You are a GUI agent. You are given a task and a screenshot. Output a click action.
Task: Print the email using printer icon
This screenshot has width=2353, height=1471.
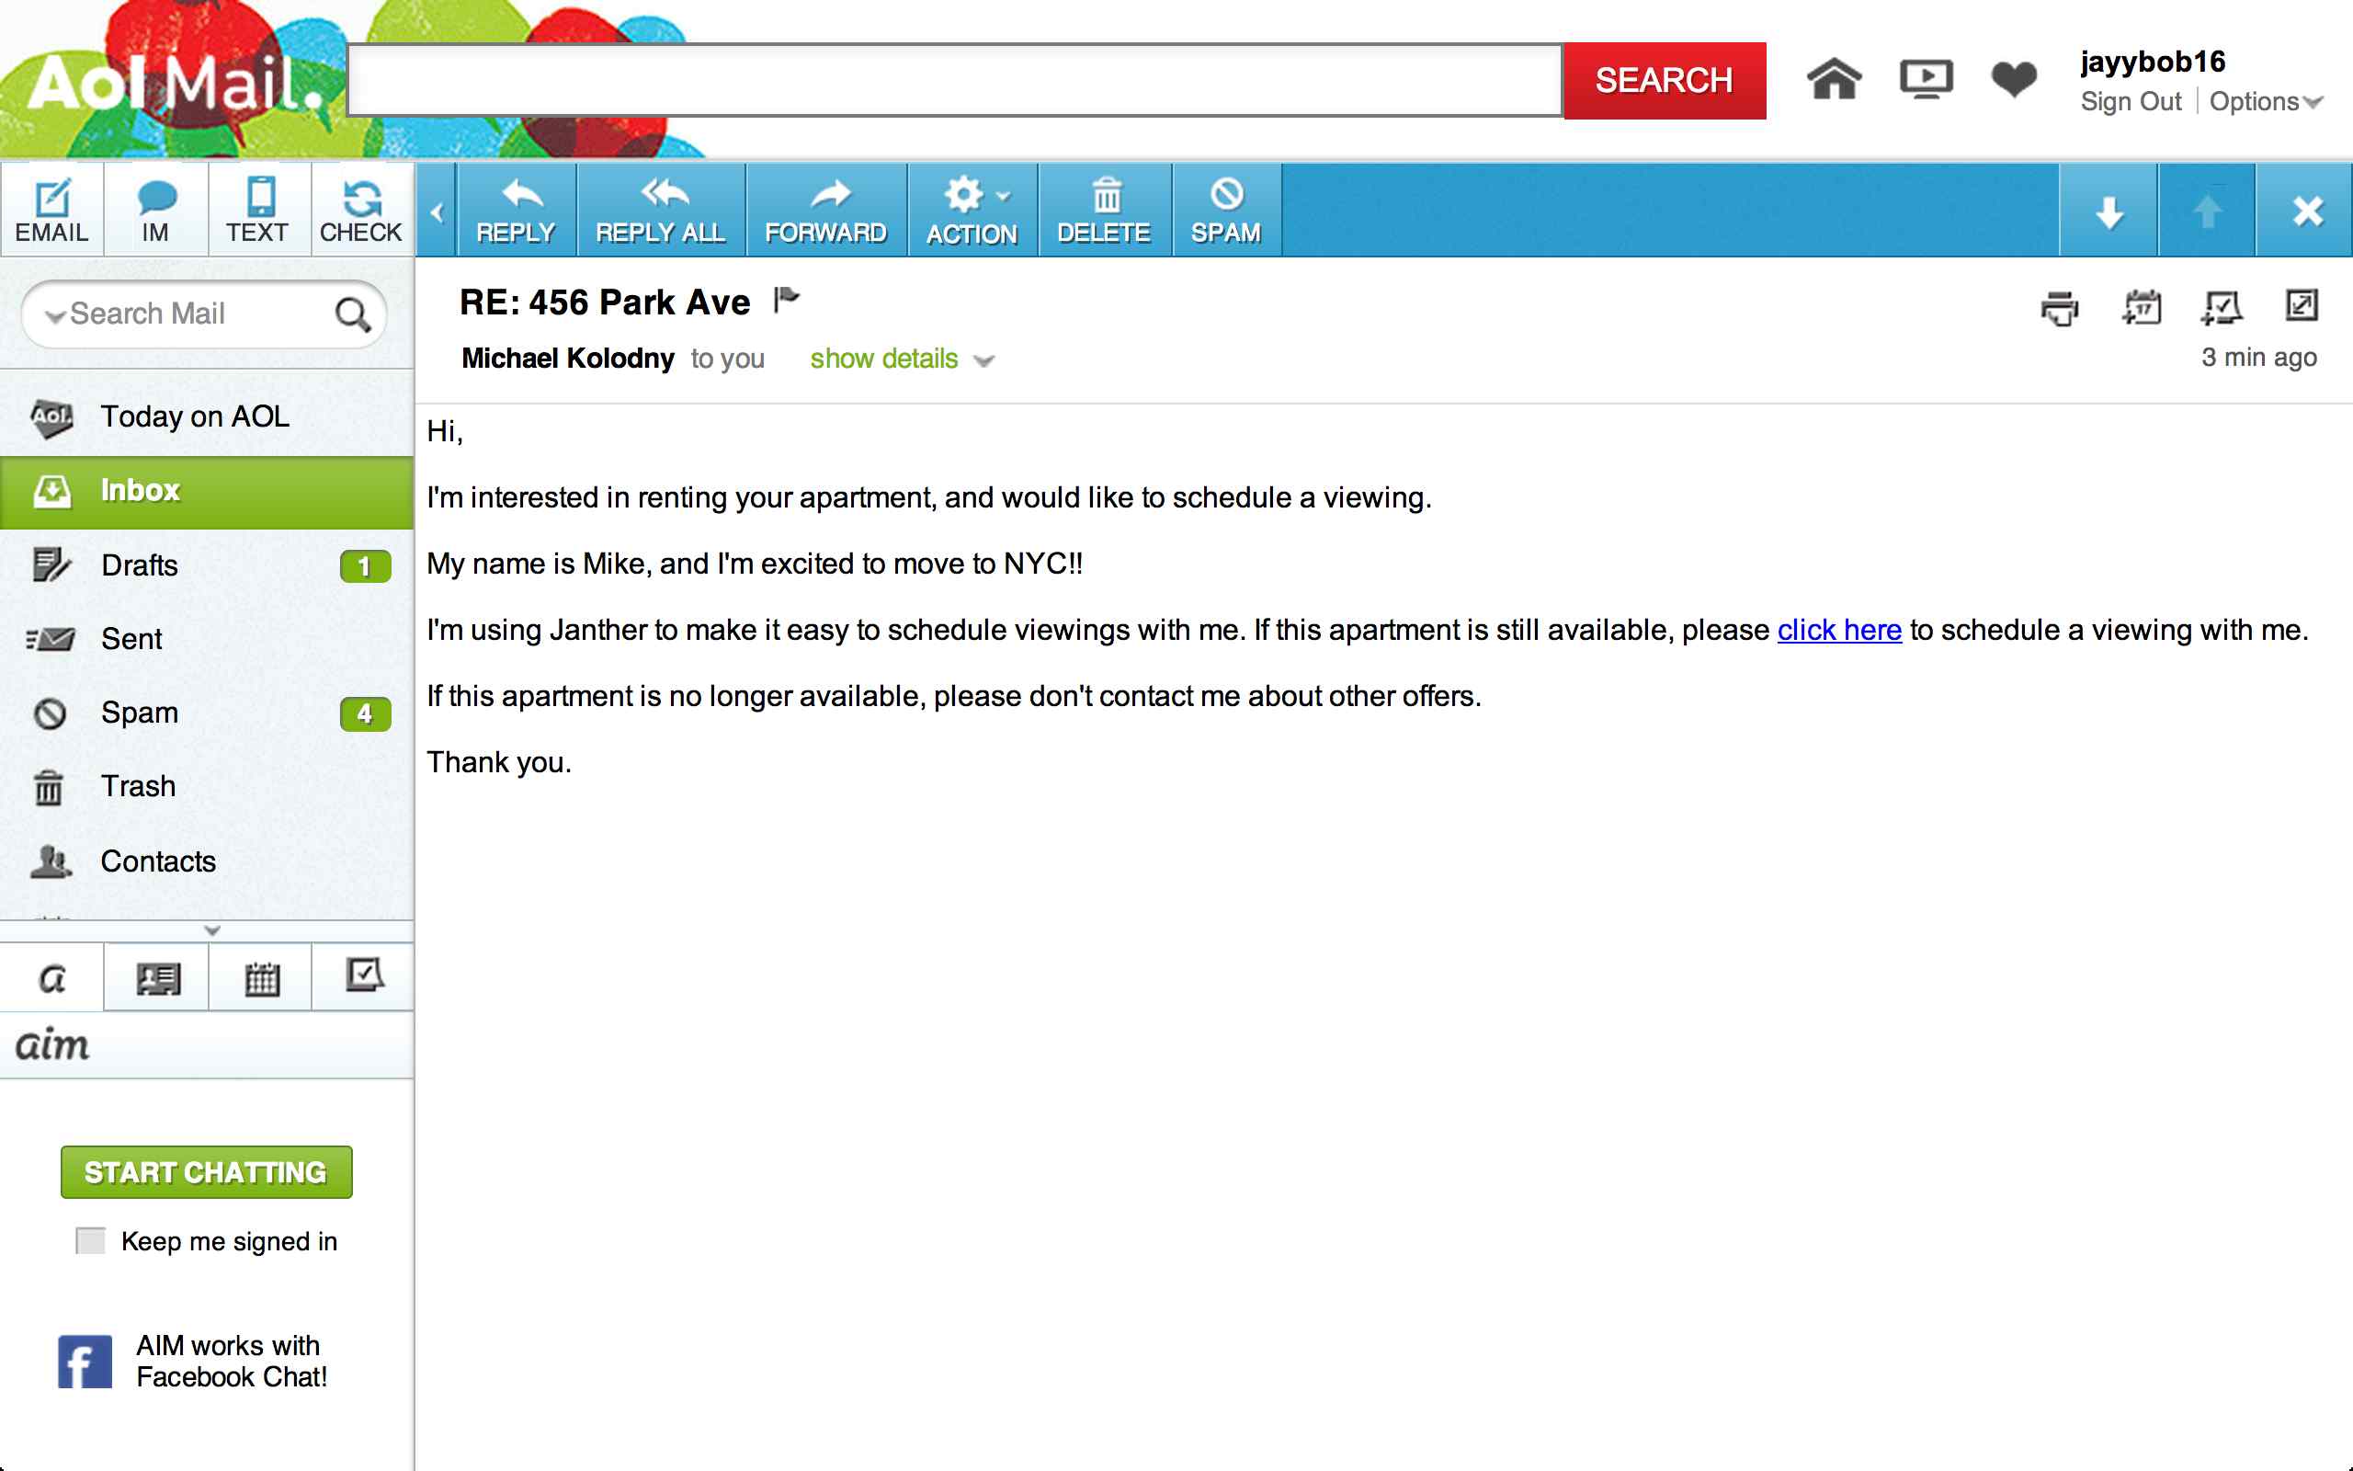click(2060, 308)
